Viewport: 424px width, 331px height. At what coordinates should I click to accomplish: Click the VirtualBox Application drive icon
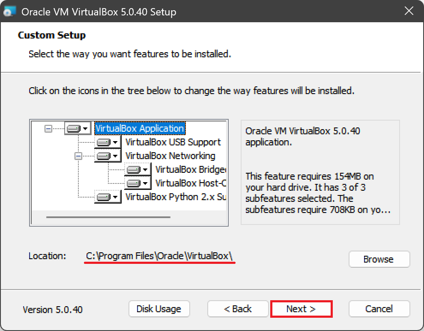point(74,128)
